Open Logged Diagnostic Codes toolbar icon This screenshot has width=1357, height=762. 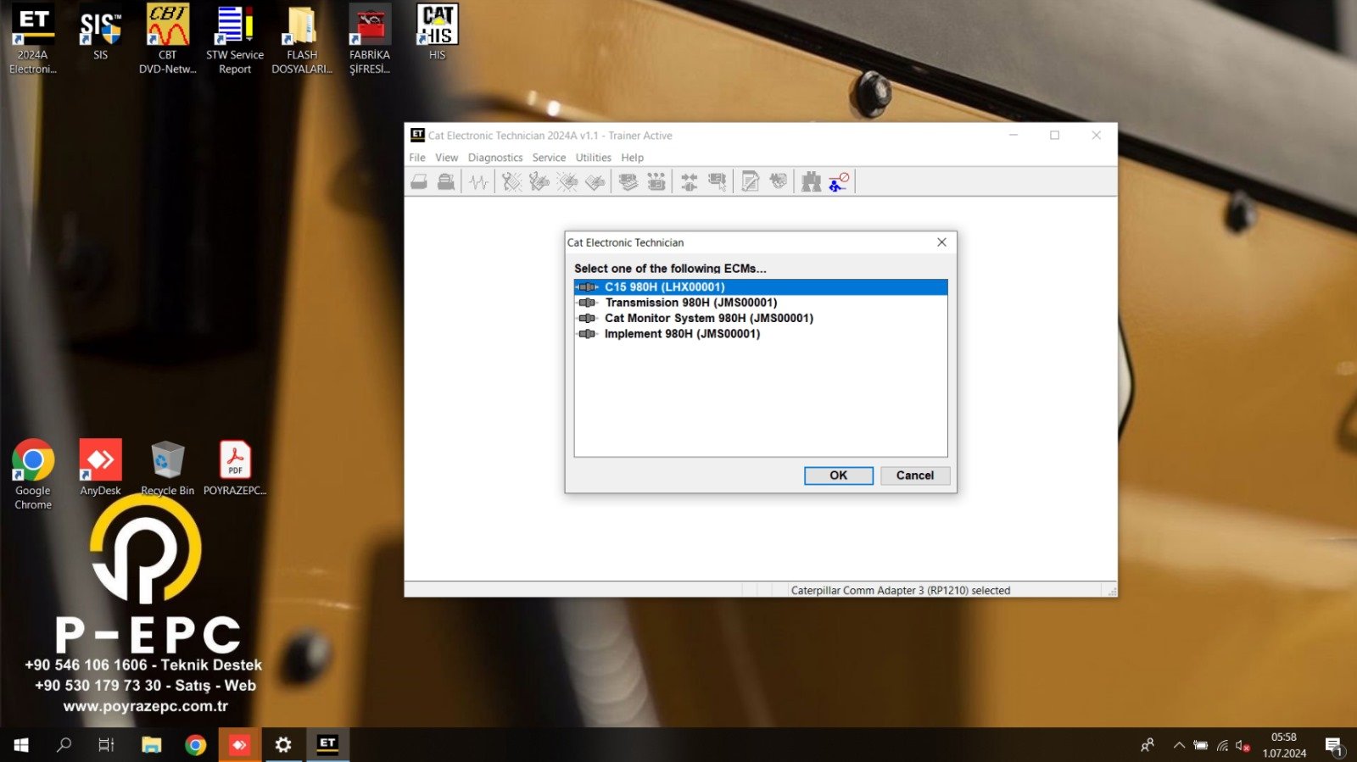(539, 181)
